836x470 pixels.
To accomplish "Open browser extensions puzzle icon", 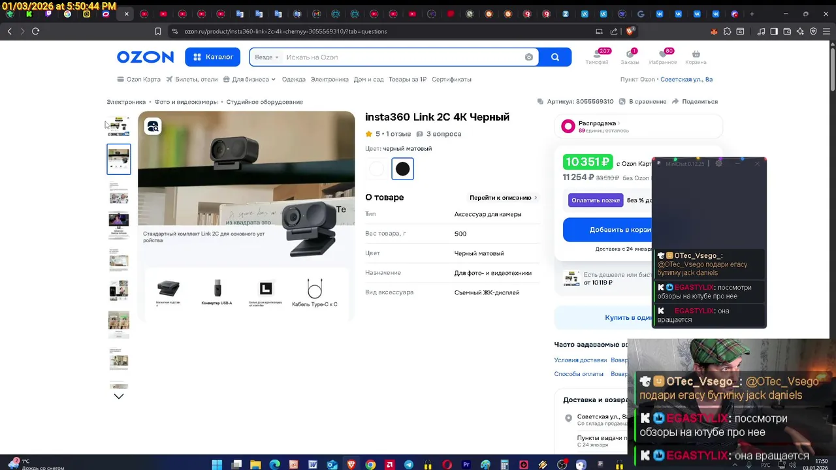I will (727, 31).
